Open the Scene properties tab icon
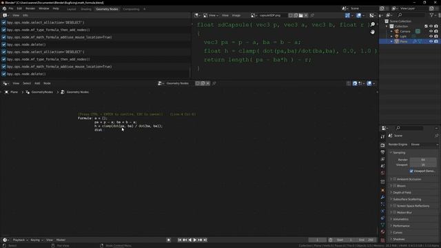Screen dimensions: 441x248 tap(382, 166)
